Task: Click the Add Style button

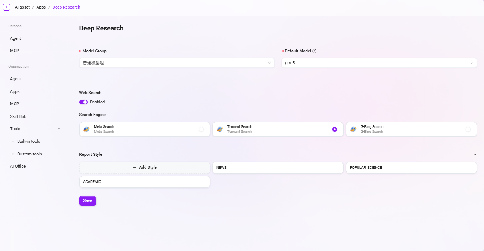Action: [x=145, y=168]
